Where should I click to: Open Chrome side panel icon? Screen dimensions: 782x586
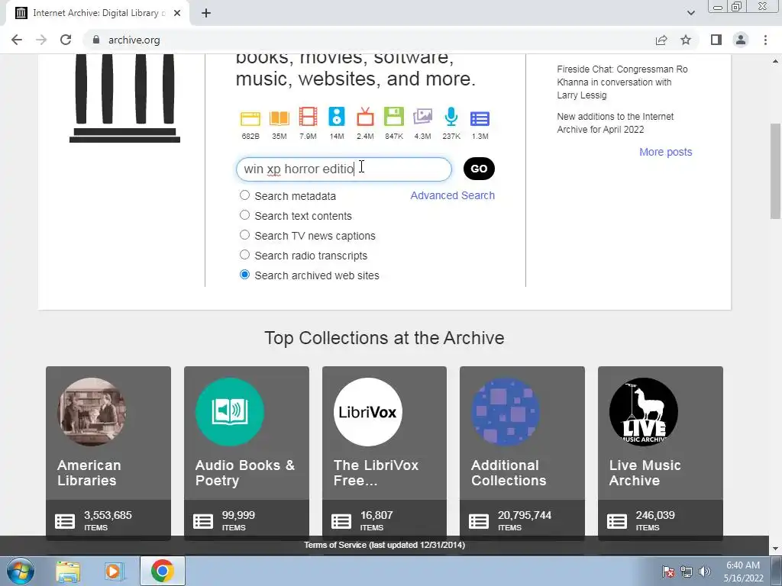click(716, 40)
